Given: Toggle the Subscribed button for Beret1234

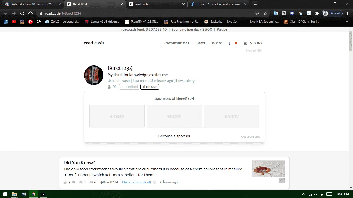Looking at the screenshot, I should [129, 87].
